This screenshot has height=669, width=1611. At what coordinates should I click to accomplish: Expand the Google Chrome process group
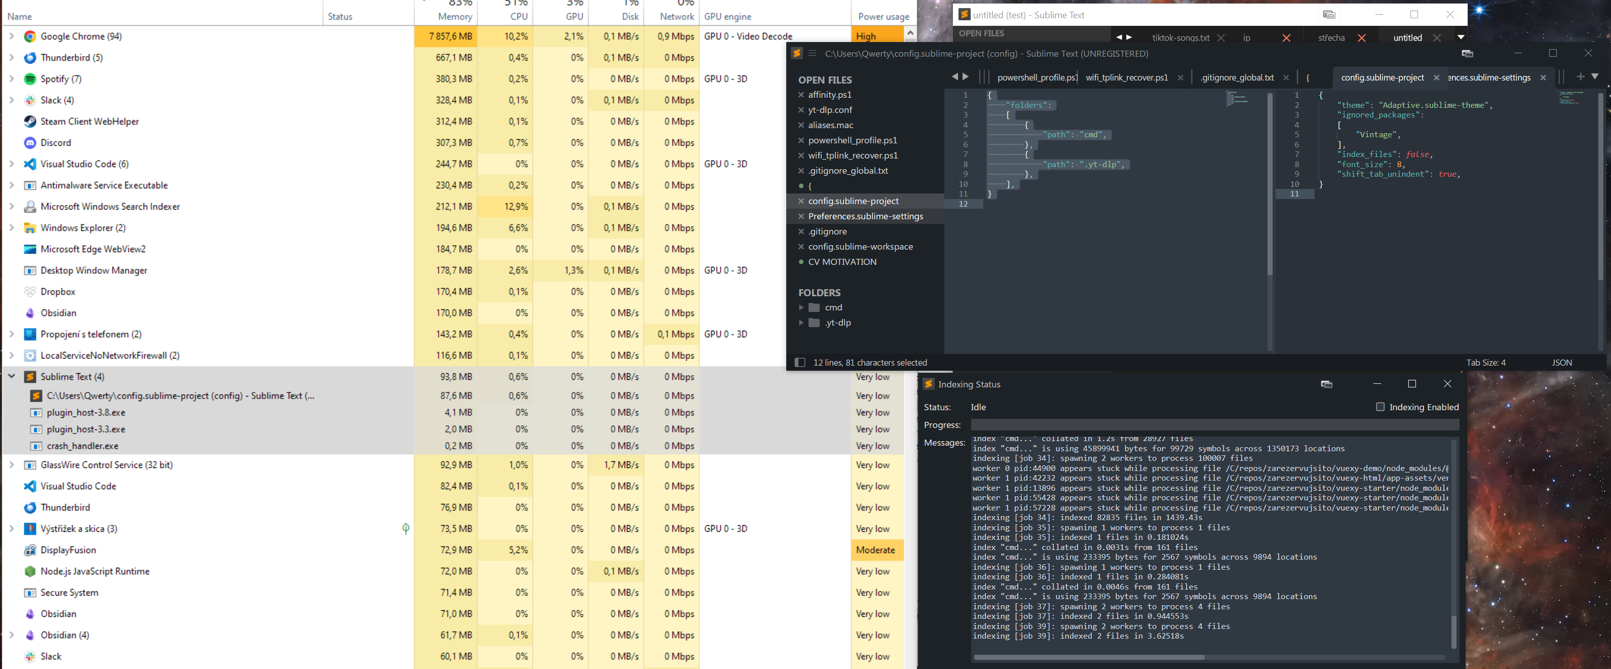pyautogui.click(x=11, y=36)
